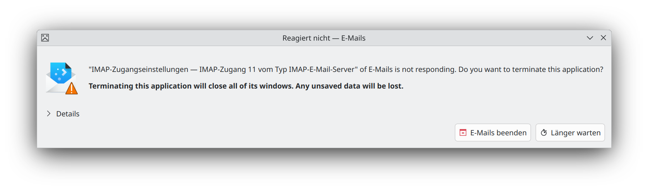This screenshot has height=191, width=648.
Task: Click the word E-Mails in the window title
Action: 353,38
